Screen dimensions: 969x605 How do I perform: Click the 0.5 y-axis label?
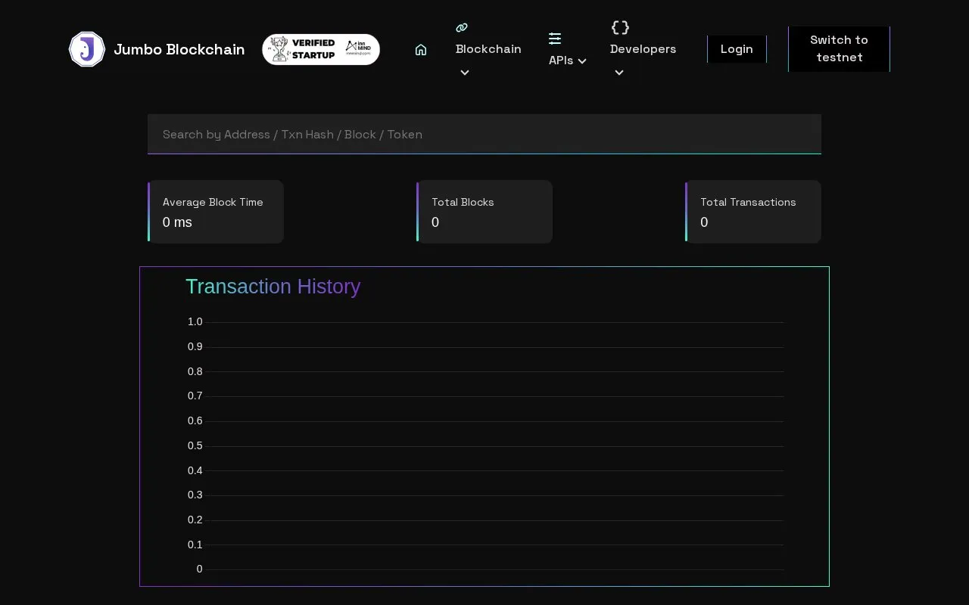tap(195, 445)
